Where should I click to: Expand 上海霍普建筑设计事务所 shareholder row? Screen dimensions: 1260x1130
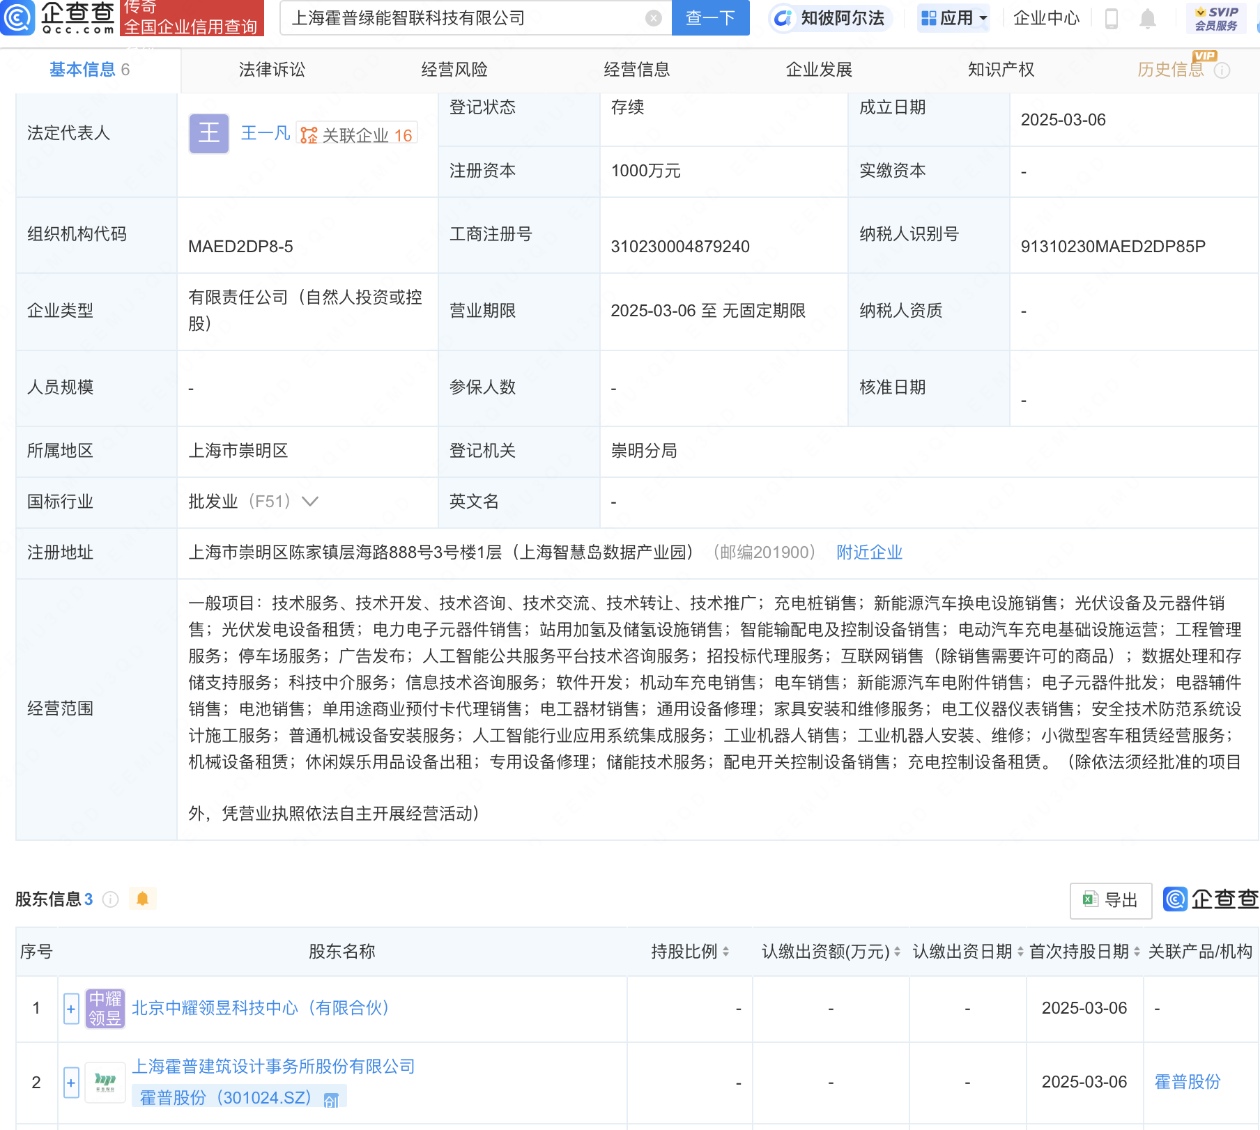[x=71, y=1083]
